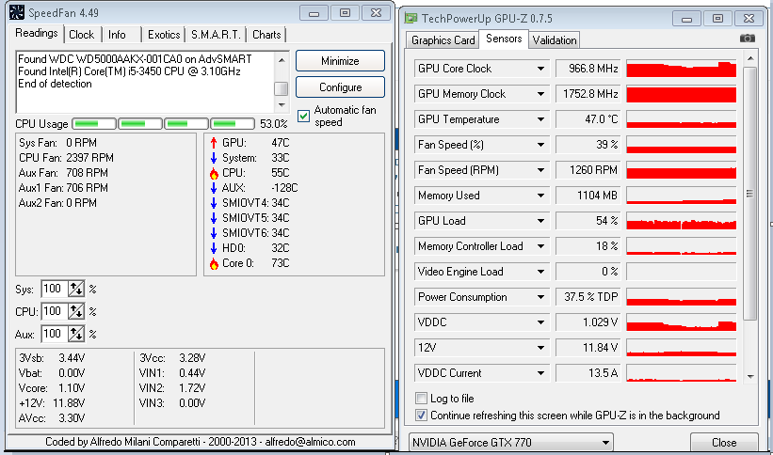Select the Readings tab in SpeedFan
Image resolution: width=773 pixels, height=455 pixels.
(37, 33)
